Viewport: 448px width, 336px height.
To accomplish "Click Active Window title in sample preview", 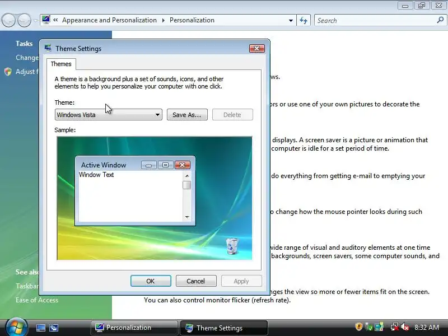I will [x=104, y=165].
